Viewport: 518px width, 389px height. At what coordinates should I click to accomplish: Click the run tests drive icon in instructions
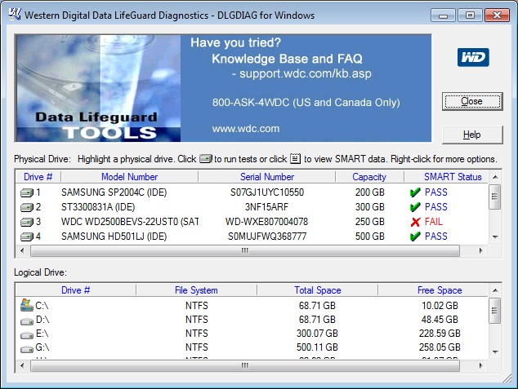[x=206, y=159]
